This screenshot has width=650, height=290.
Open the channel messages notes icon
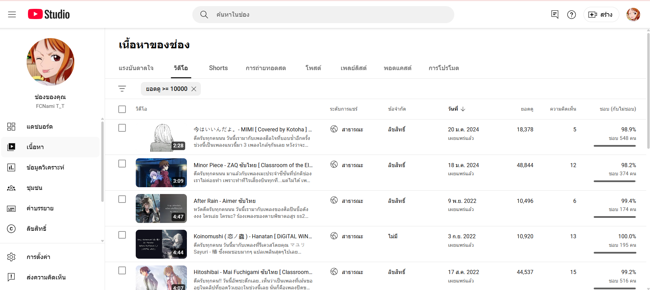(555, 15)
